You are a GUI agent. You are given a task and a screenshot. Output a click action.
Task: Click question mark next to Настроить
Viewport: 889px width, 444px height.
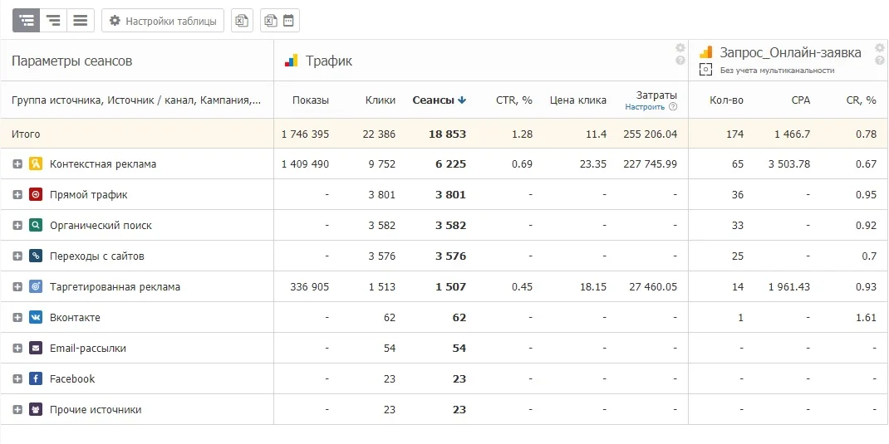coord(673,106)
